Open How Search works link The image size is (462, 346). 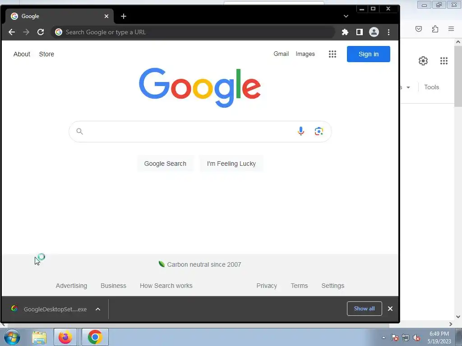[x=166, y=286]
